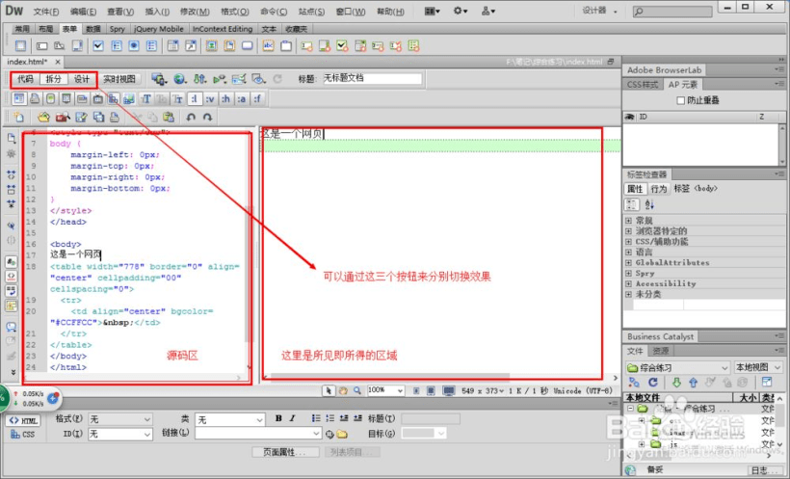The height and width of the screenshot is (479, 790).
Task: Switch the property inspector to CSS mode
Action: tap(23, 434)
